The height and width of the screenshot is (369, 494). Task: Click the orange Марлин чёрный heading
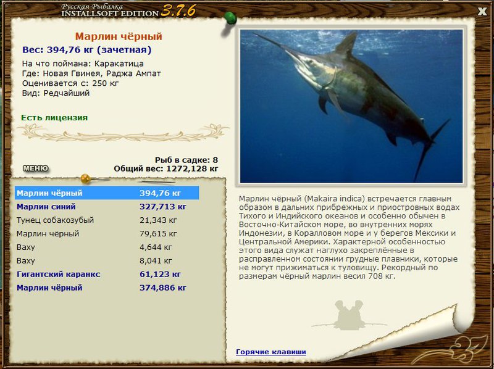119,36
